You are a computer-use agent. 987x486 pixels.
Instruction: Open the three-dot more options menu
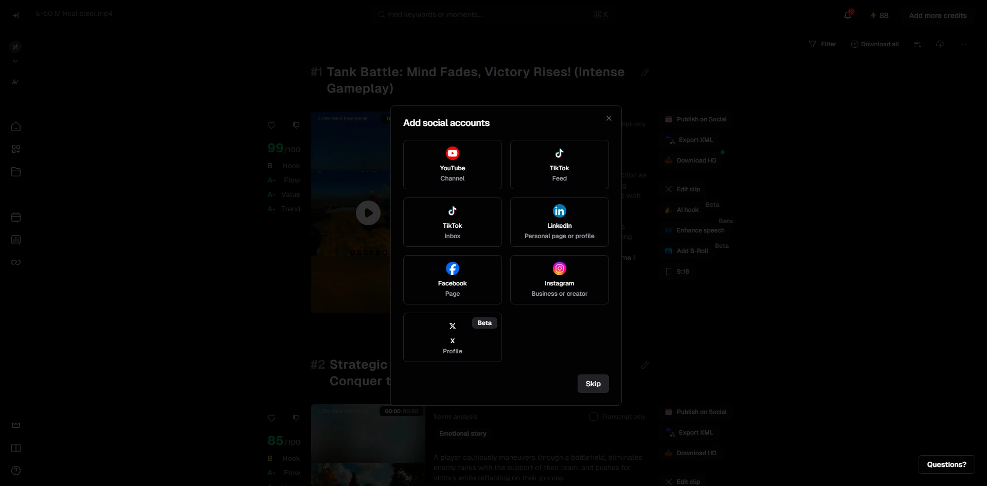963,44
